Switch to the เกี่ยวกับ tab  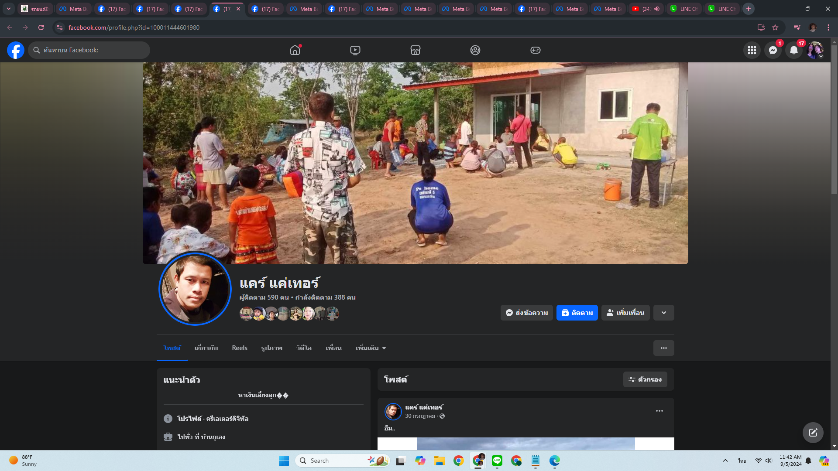(x=206, y=348)
